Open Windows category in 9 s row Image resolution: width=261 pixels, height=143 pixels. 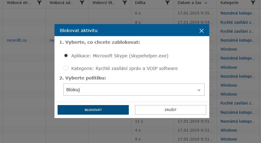[229, 139]
